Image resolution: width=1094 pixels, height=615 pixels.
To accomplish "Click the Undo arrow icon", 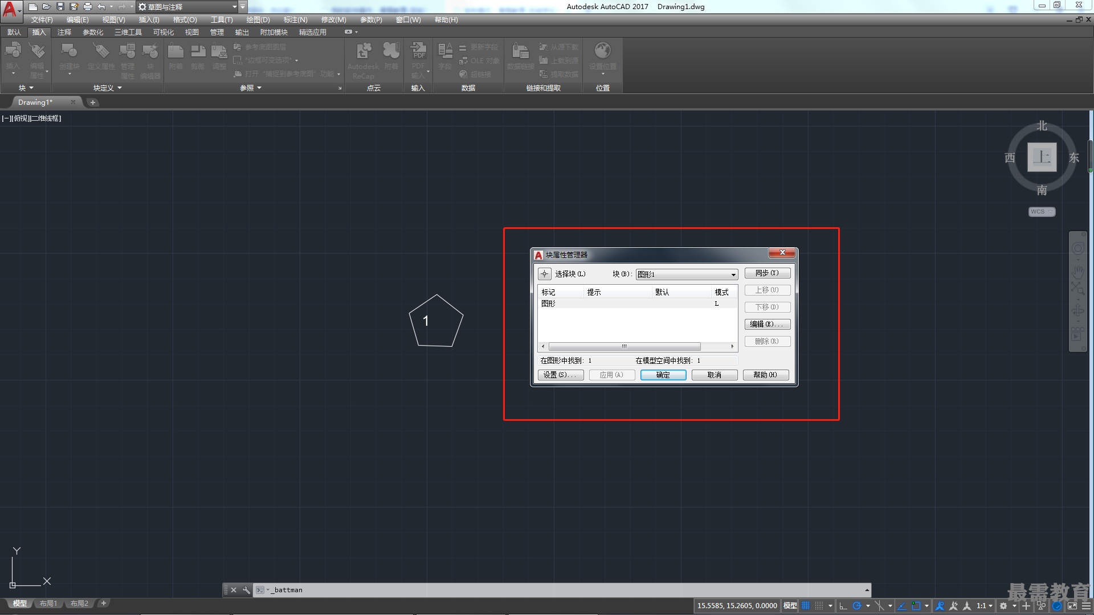I will pyautogui.click(x=101, y=7).
